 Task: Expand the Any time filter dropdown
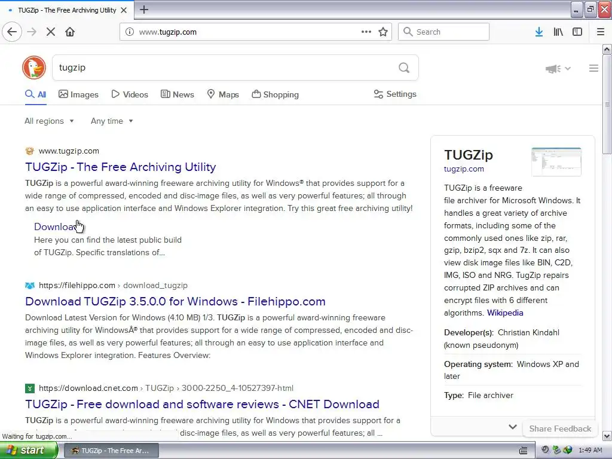point(112,121)
